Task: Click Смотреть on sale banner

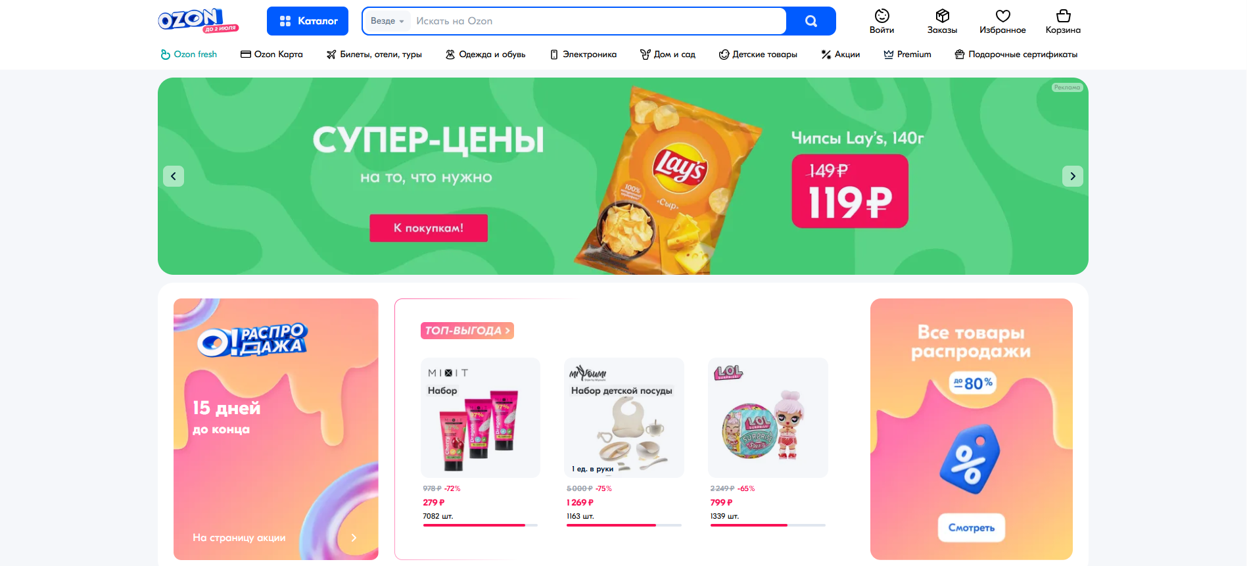Action: pos(972,528)
